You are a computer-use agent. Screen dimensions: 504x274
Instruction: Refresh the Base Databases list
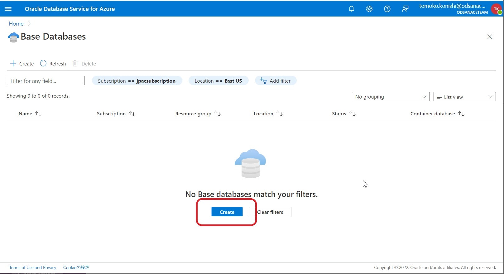pyautogui.click(x=53, y=64)
